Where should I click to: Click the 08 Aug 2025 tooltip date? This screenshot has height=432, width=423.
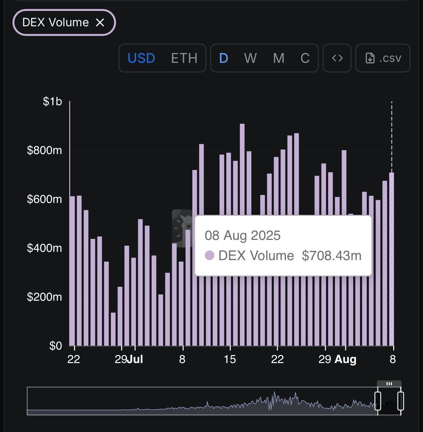(243, 235)
